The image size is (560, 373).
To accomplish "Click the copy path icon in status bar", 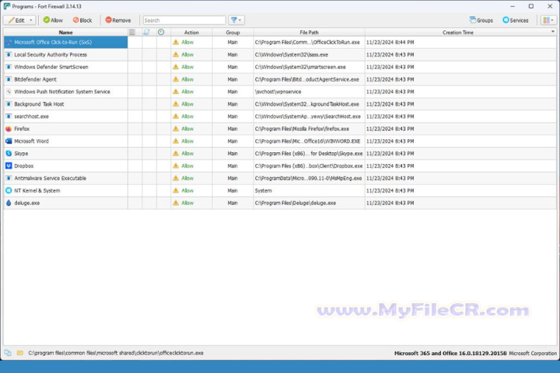I will 8,353.
